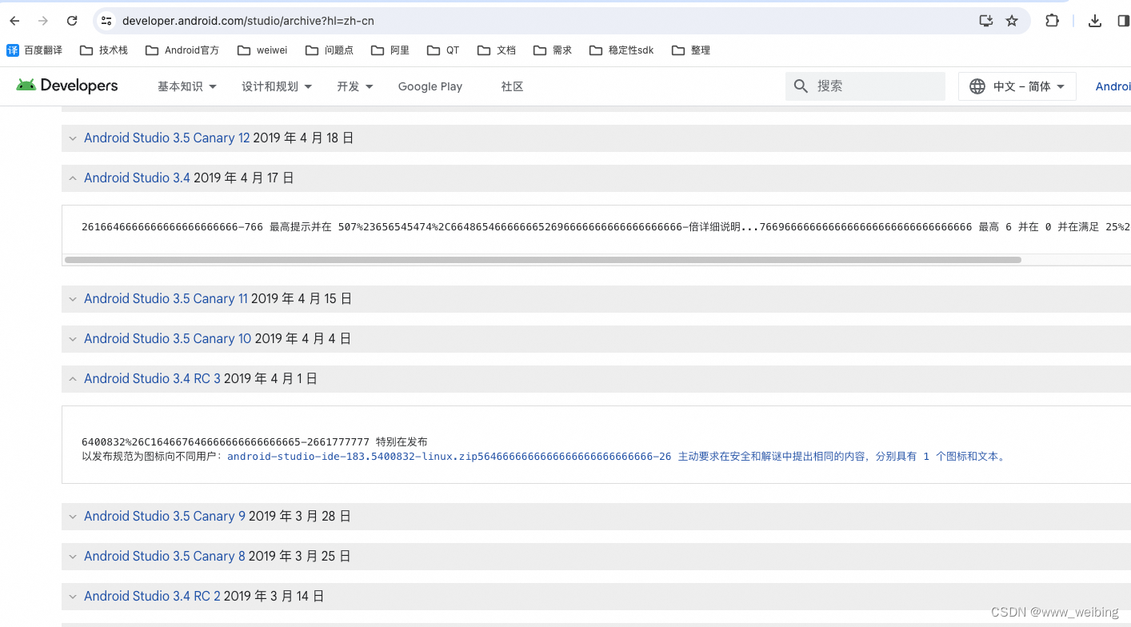This screenshot has height=627, width=1131.
Task: Click the date text 2019 年 4 月 18 日
Action: [x=304, y=138]
